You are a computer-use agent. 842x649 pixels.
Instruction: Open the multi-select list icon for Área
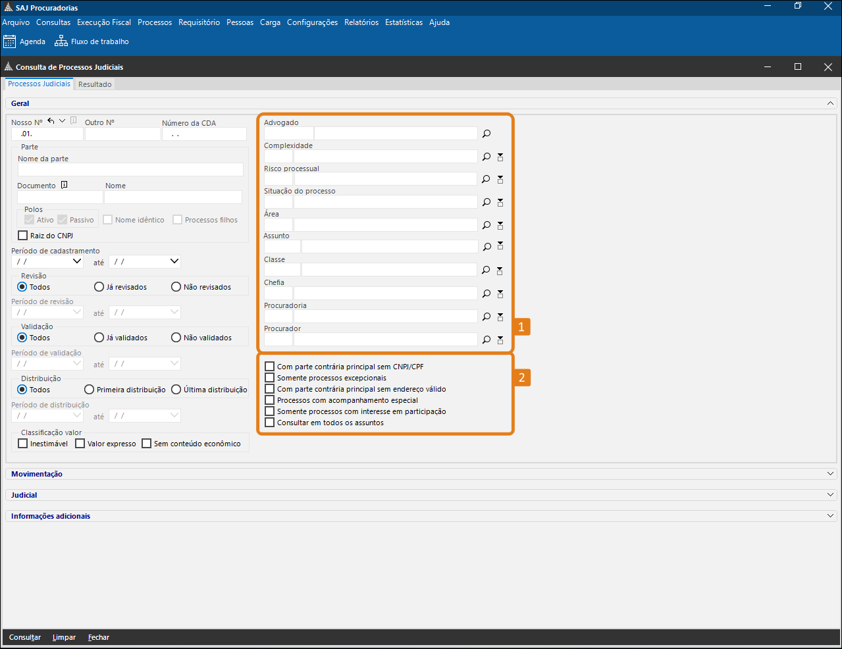click(500, 225)
